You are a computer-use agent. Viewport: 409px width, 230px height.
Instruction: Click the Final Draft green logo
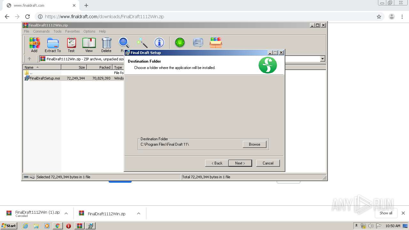coord(267,65)
